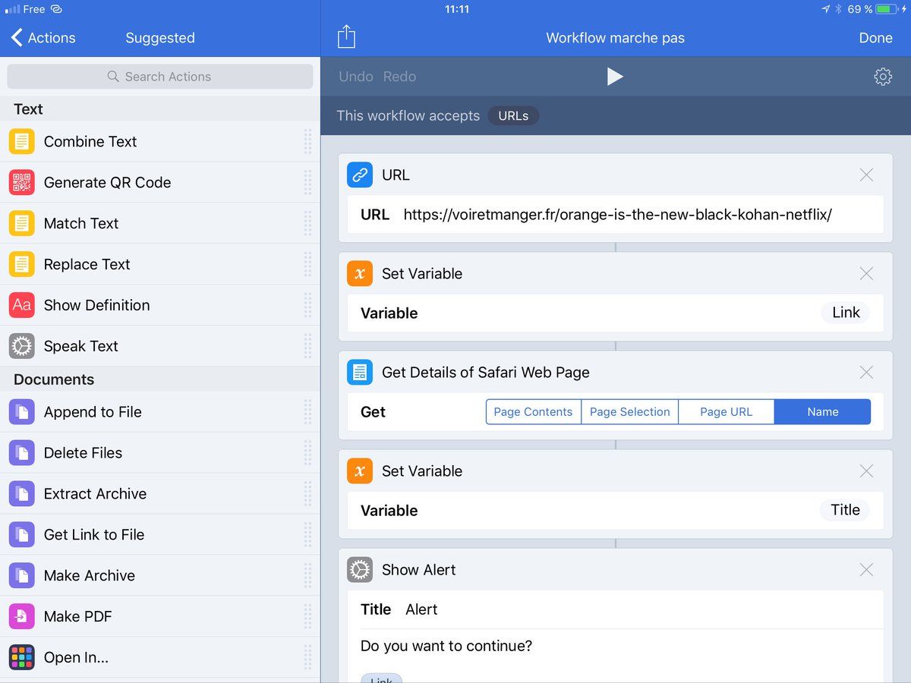Select the Extract Archive action icon
This screenshot has height=683, width=911.
(22, 493)
